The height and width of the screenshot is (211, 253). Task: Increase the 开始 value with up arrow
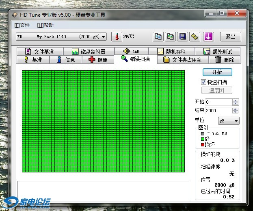click(x=235, y=100)
